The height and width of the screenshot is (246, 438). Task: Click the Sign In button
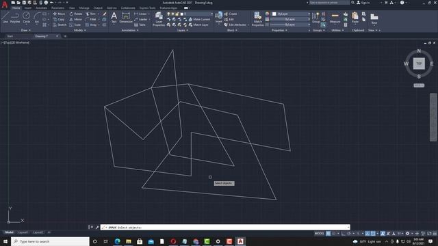363,3
